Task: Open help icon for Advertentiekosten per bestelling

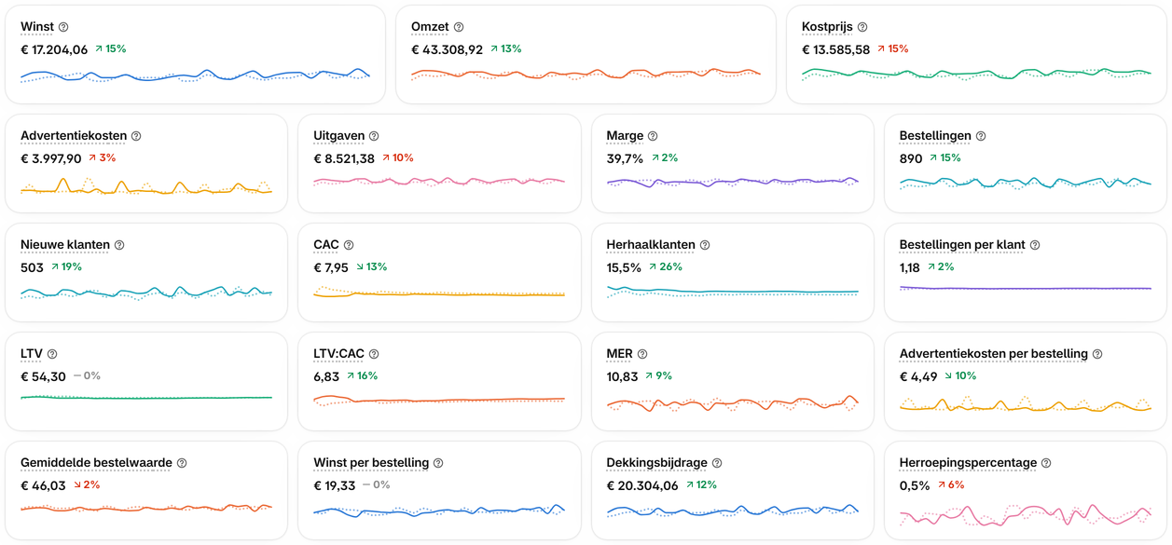Action: [x=1097, y=354]
